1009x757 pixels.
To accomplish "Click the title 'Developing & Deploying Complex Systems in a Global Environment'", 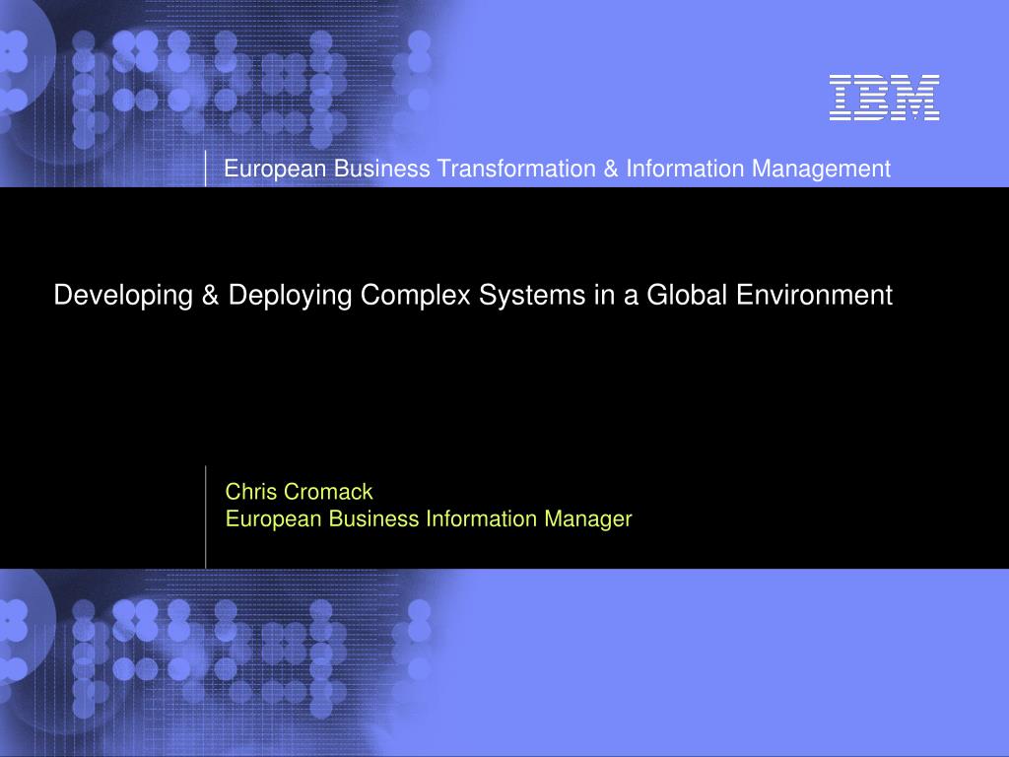I will coord(473,296).
